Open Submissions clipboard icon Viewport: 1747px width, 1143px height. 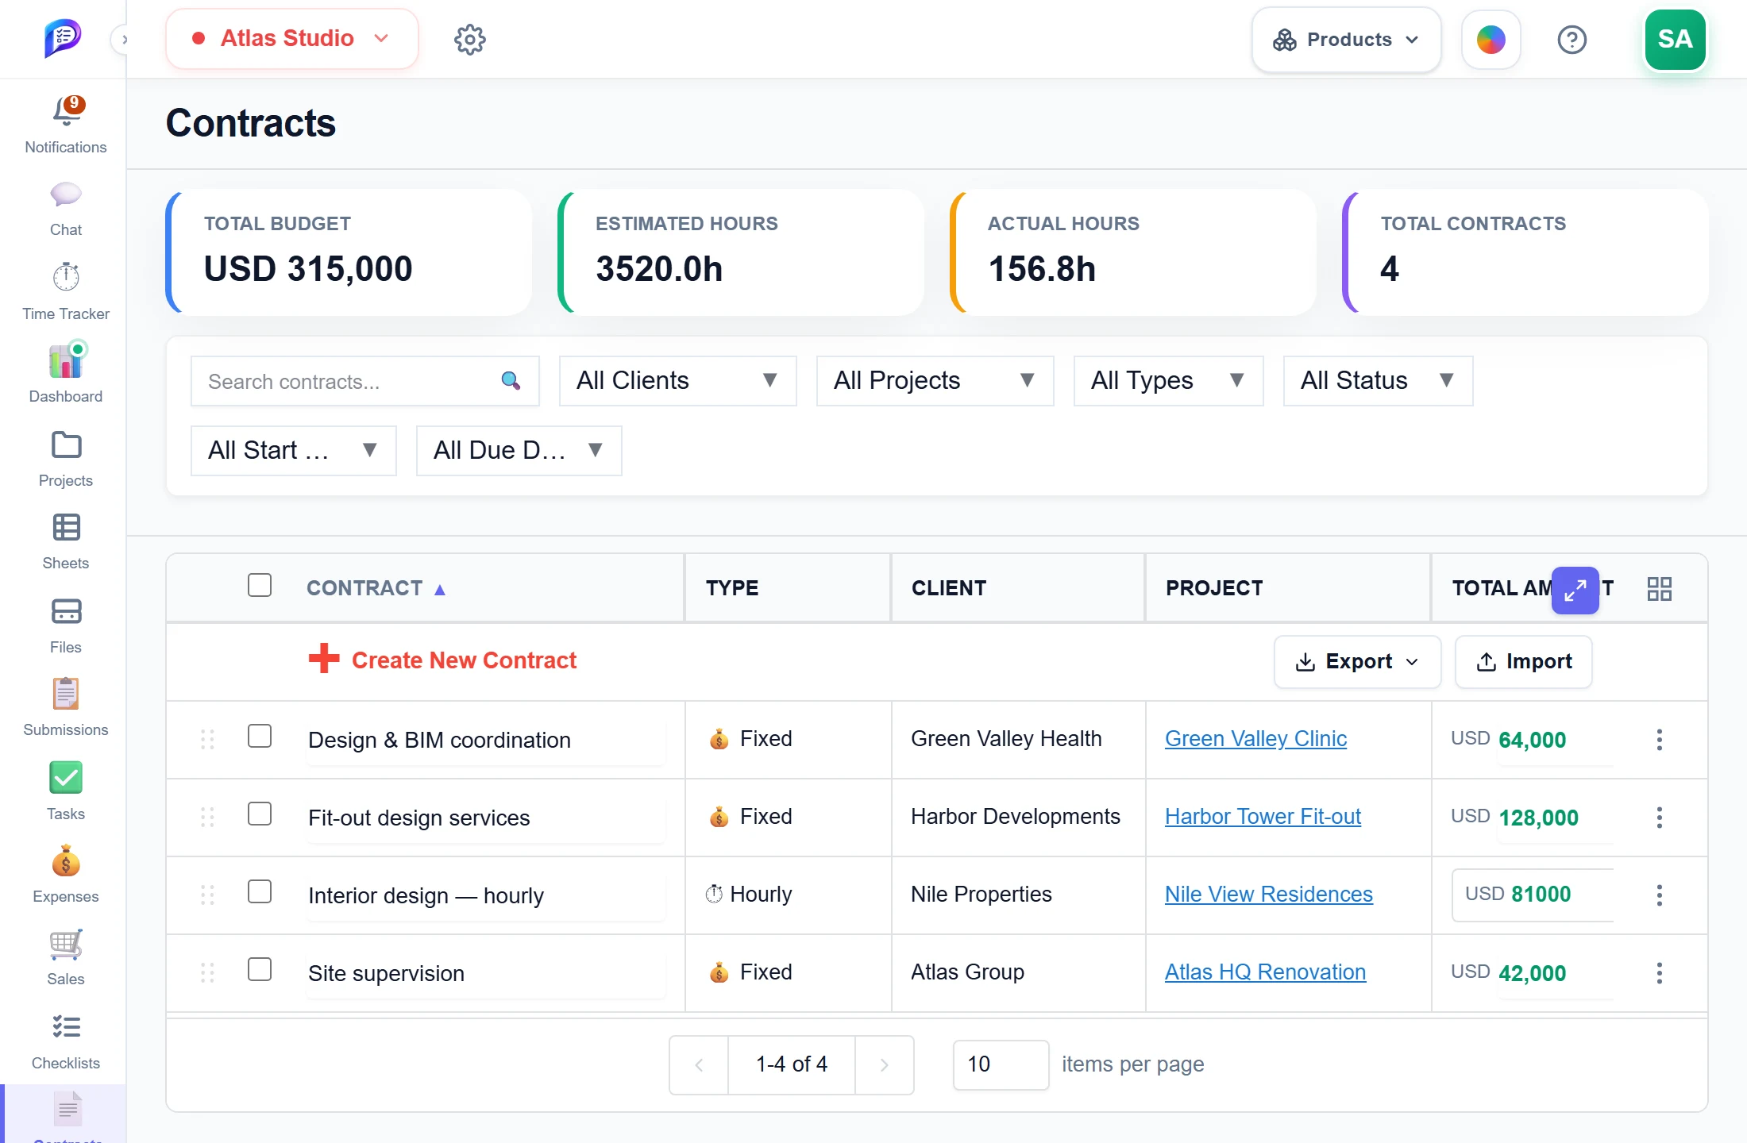(66, 695)
